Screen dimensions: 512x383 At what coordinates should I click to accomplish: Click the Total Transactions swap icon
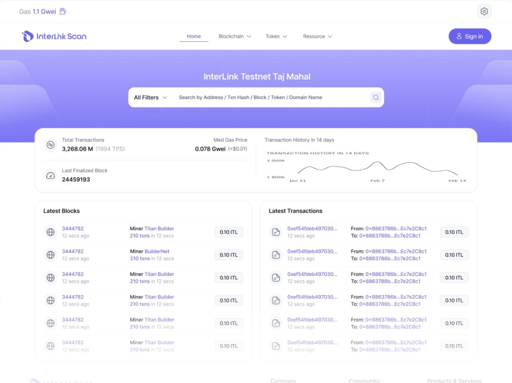click(x=50, y=145)
